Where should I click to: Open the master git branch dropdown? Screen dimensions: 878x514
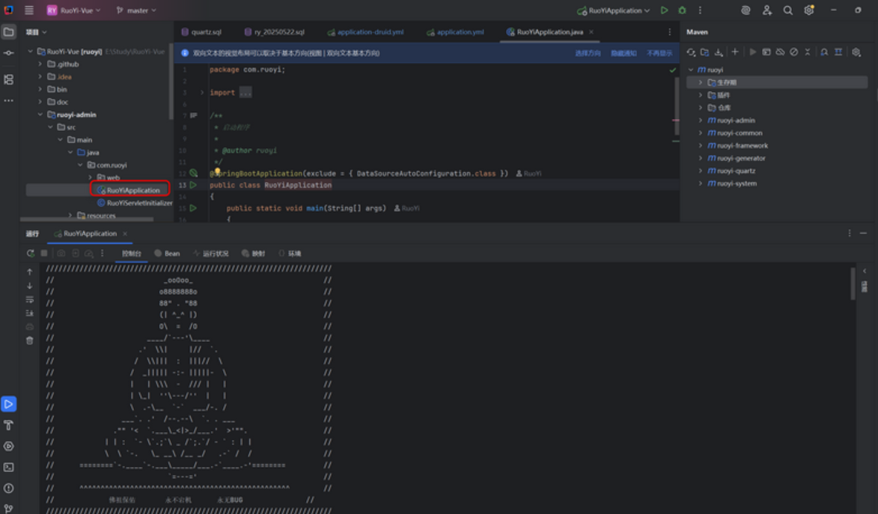(136, 10)
